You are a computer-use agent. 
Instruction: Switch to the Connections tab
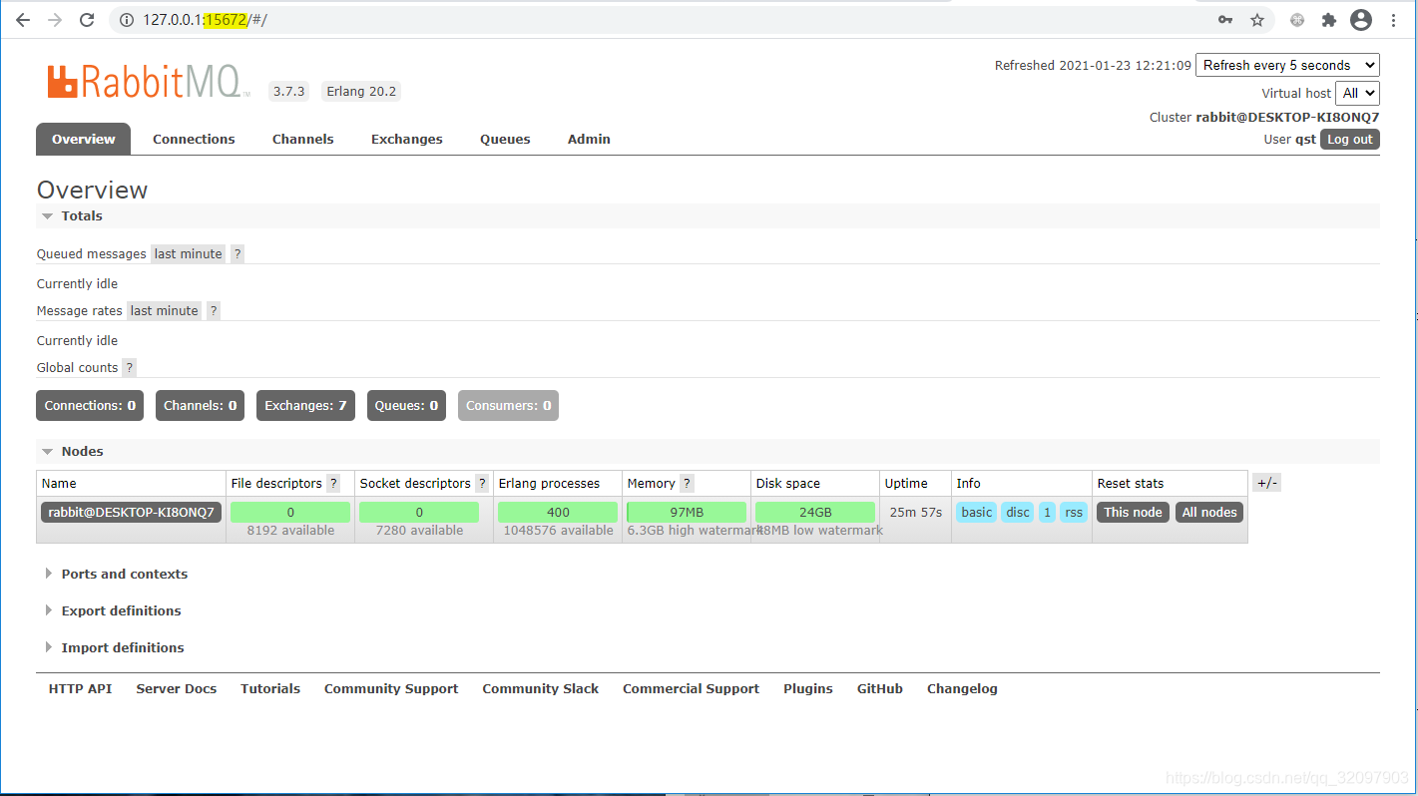194,139
